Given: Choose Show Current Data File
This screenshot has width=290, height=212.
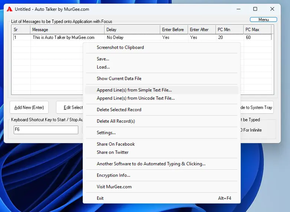Looking at the screenshot, I should [162, 79].
